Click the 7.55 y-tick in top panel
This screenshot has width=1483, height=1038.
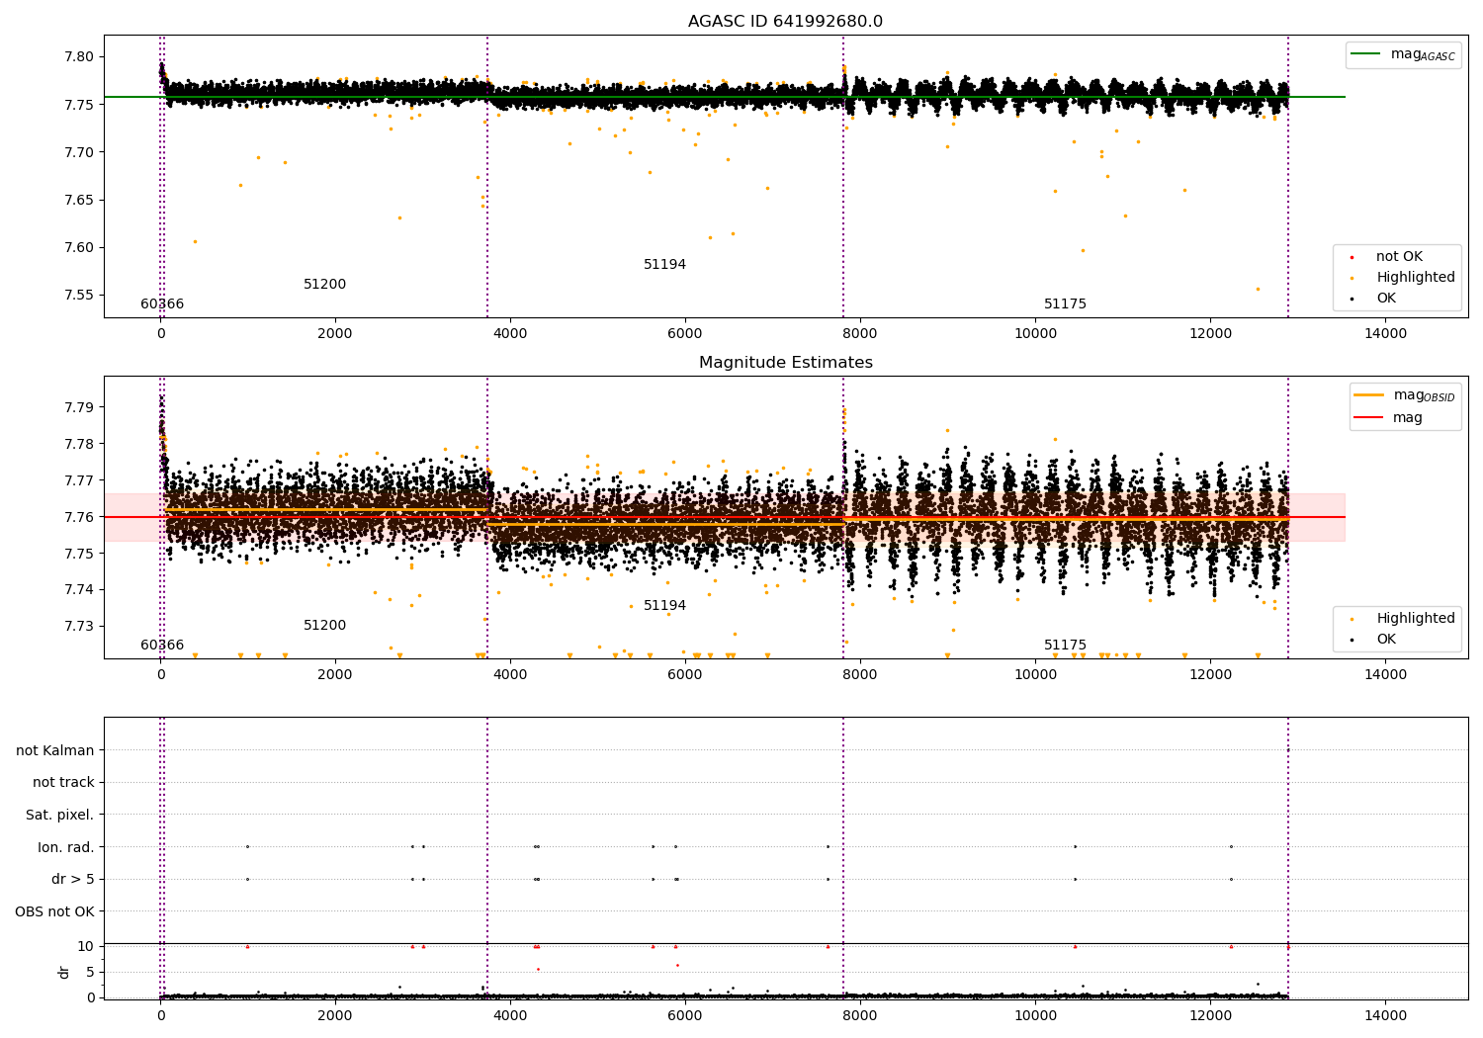(x=80, y=296)
